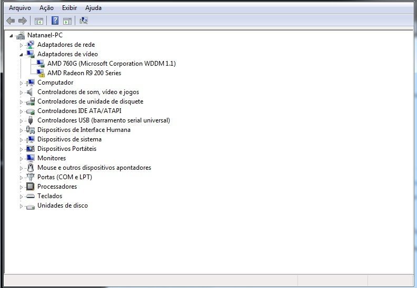This screenshot has width=417, height=288.
Task: Expand the Computador node
Action: click(21, 83)
